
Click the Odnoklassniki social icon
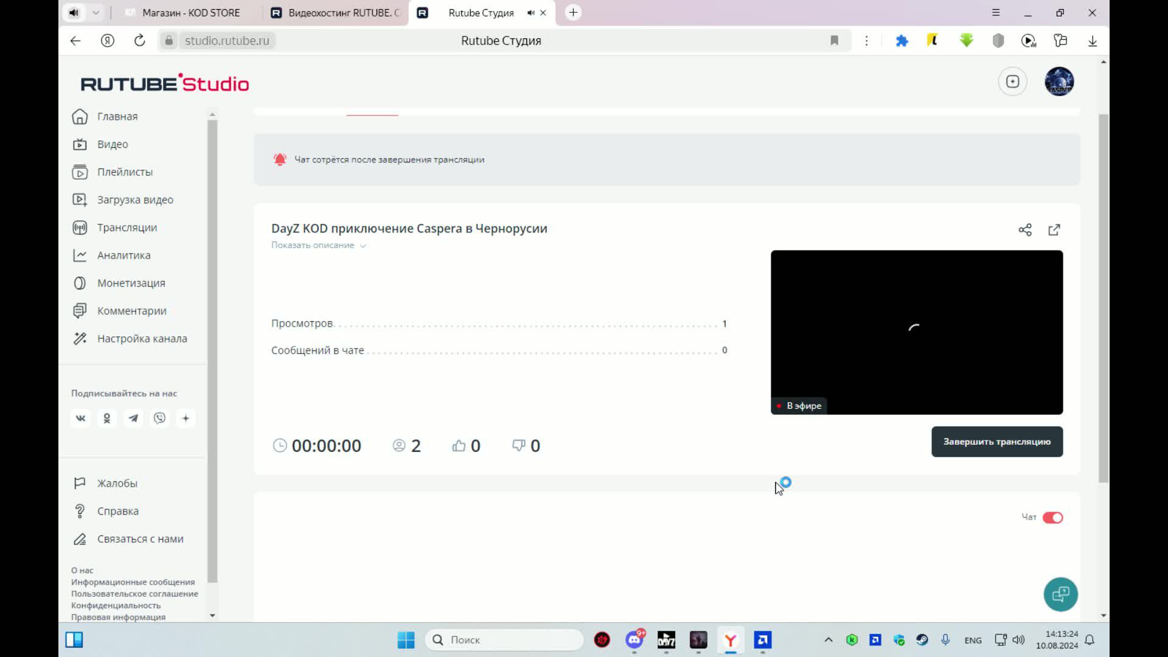click(x=107, y=418)
